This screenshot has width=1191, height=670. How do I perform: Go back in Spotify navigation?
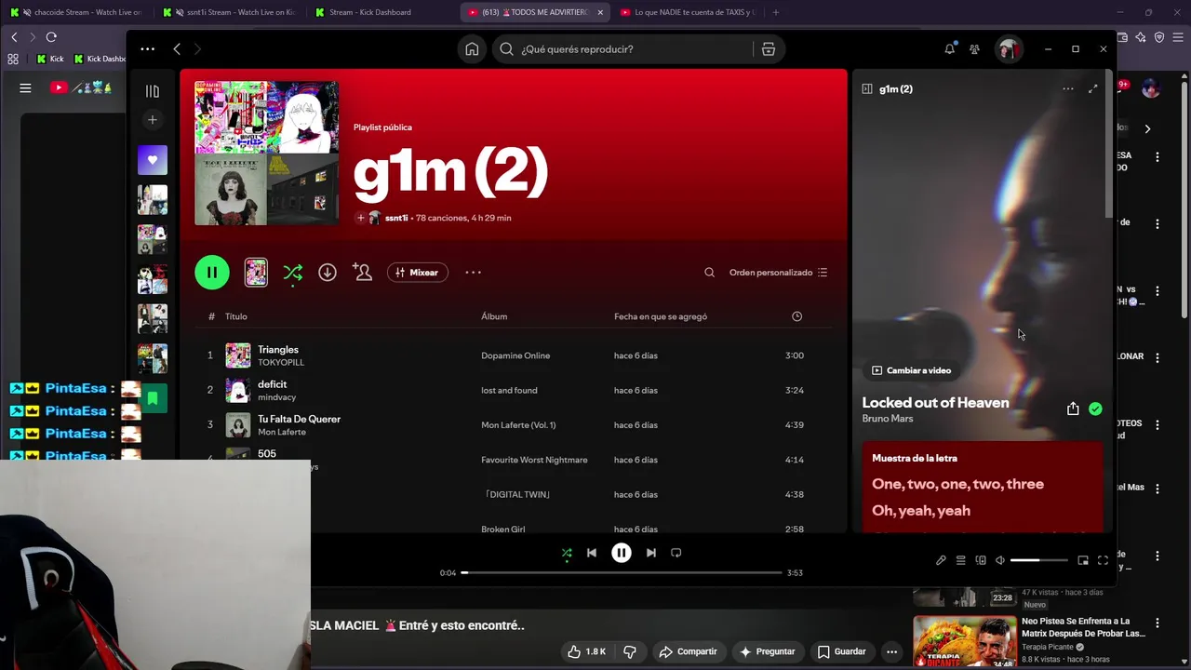(177, 49)
